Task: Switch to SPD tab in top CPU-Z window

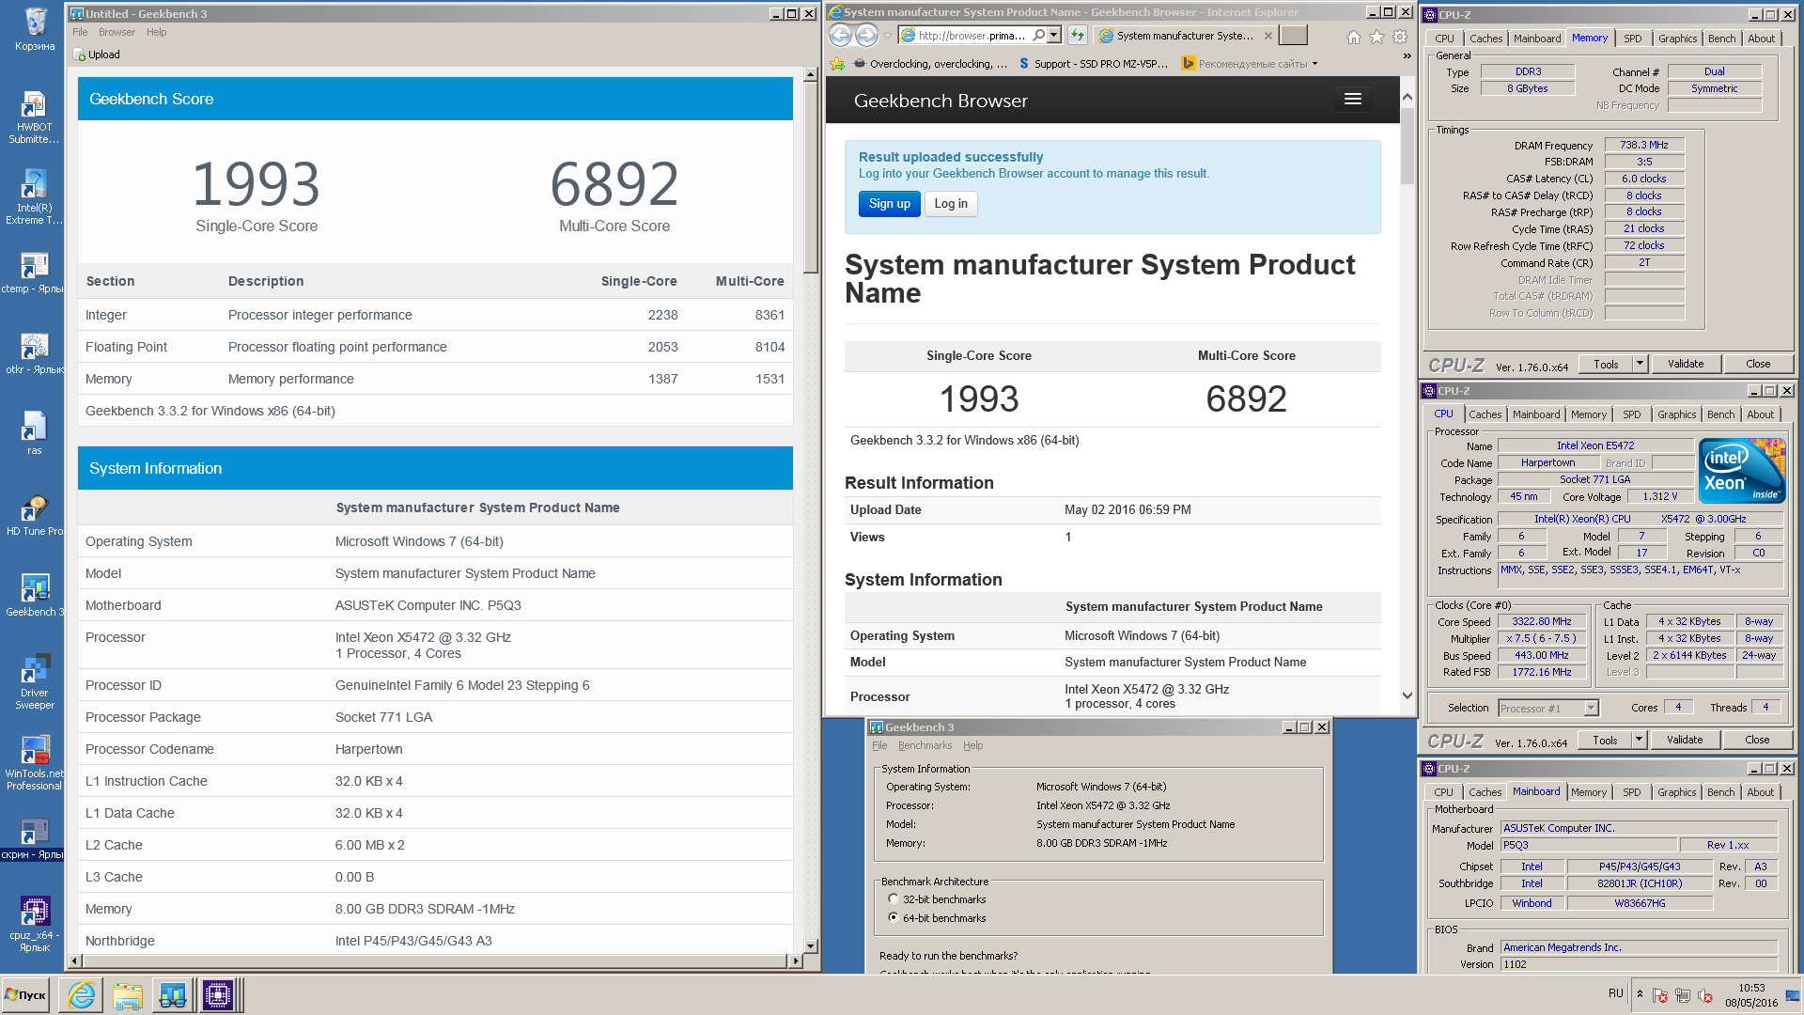Action: tap(1633, 39)
